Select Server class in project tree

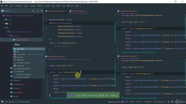pos(15,96)
